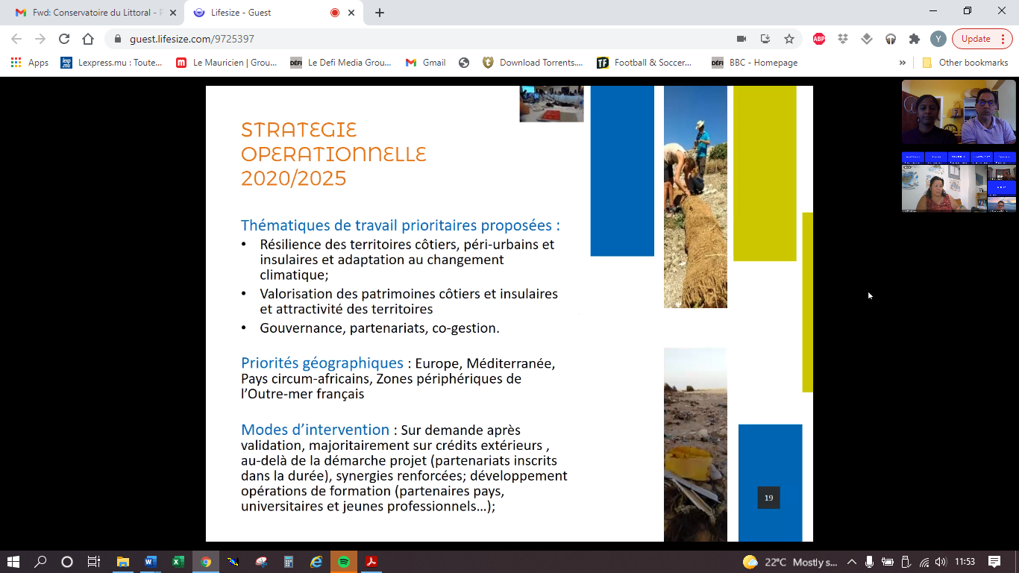The image size is (1019, 573).
Task: Open the Dropbox extension icon
Action: click(843, 39)
